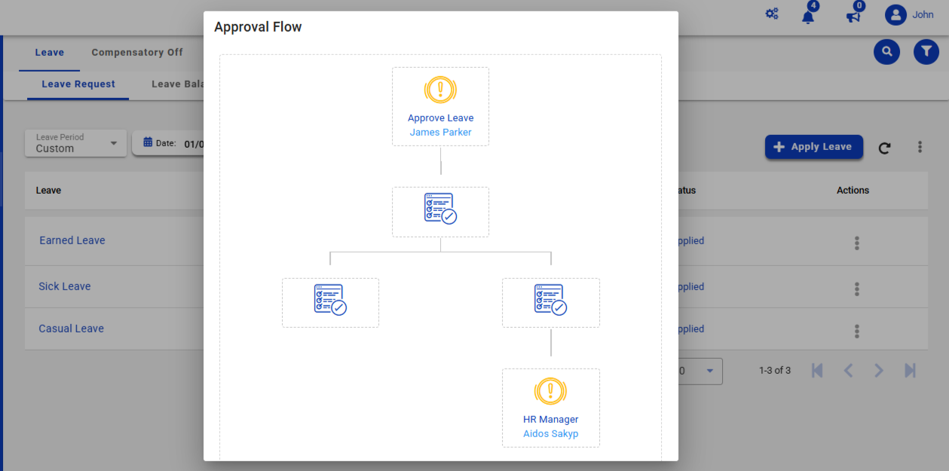Click the HR Manager pending warning icon
949x471 pixels.
pos(550,391)
